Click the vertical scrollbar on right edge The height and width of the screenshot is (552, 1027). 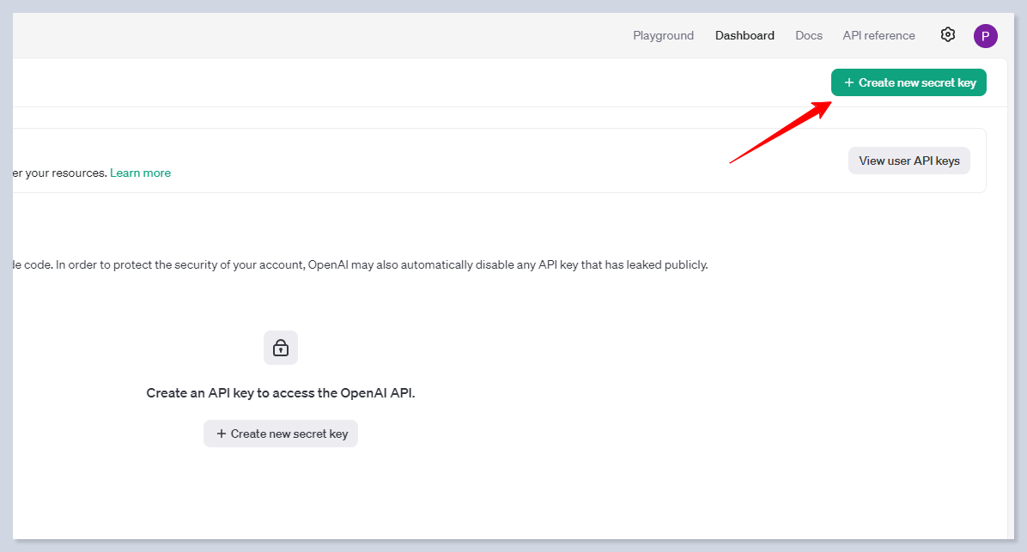tap(1010, 300)
